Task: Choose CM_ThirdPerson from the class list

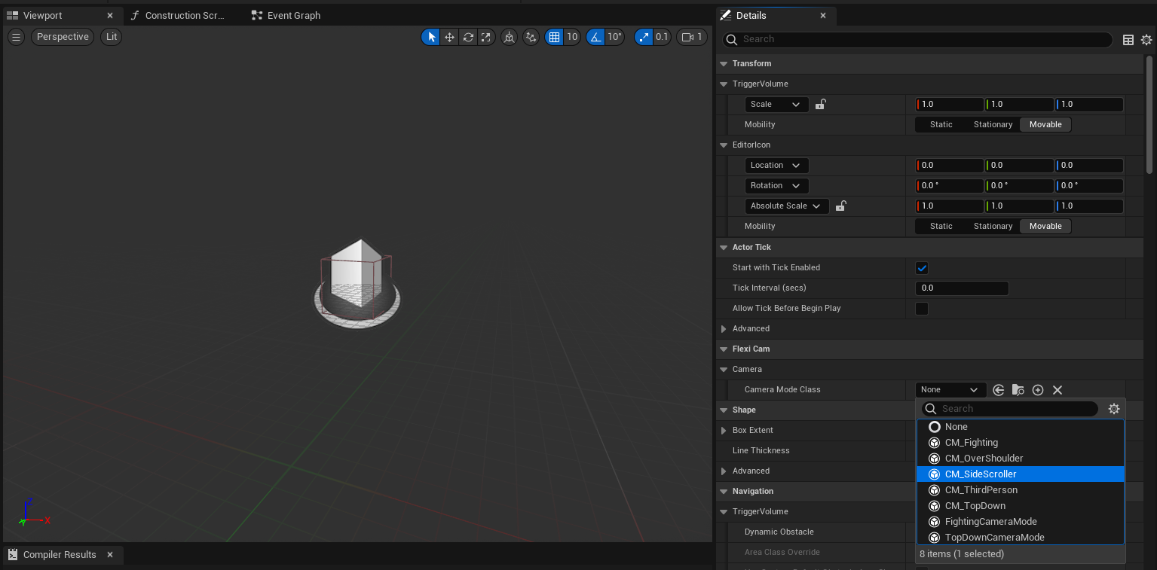Action: [x=981, y=490]
